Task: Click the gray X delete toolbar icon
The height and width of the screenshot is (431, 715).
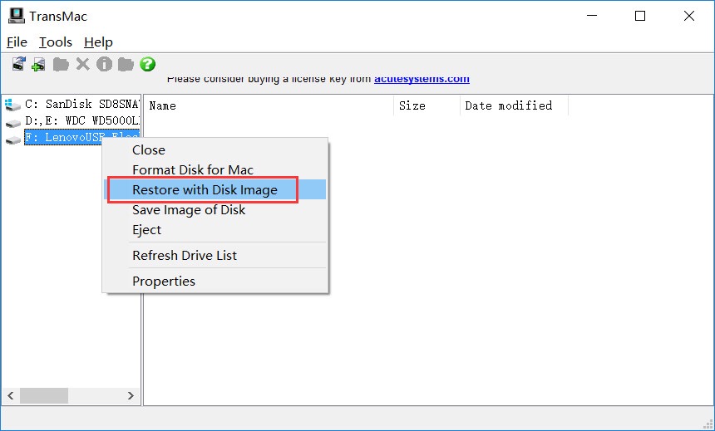Action: (x=82, y=64)
